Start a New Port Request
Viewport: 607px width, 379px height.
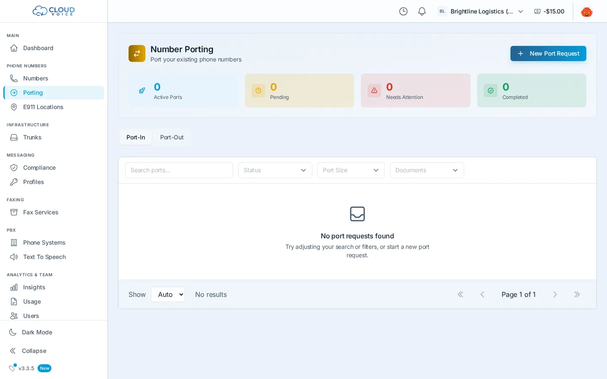tap(548, 53)
